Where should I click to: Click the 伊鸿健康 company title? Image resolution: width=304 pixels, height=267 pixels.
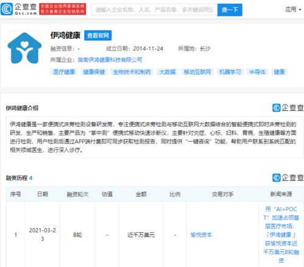click(65, 35)
